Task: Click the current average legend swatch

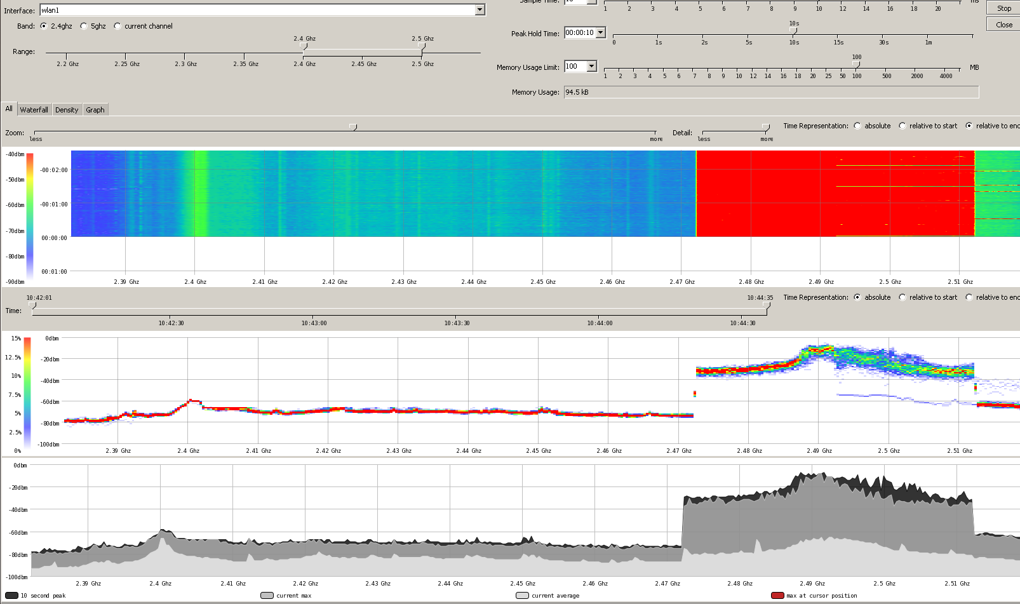Action: click(x=522, y=596)
